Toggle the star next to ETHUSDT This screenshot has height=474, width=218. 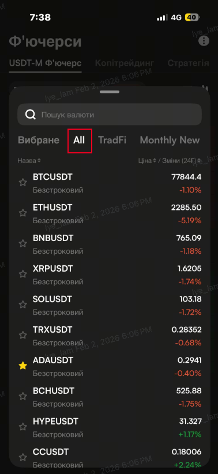coord(22,213)
